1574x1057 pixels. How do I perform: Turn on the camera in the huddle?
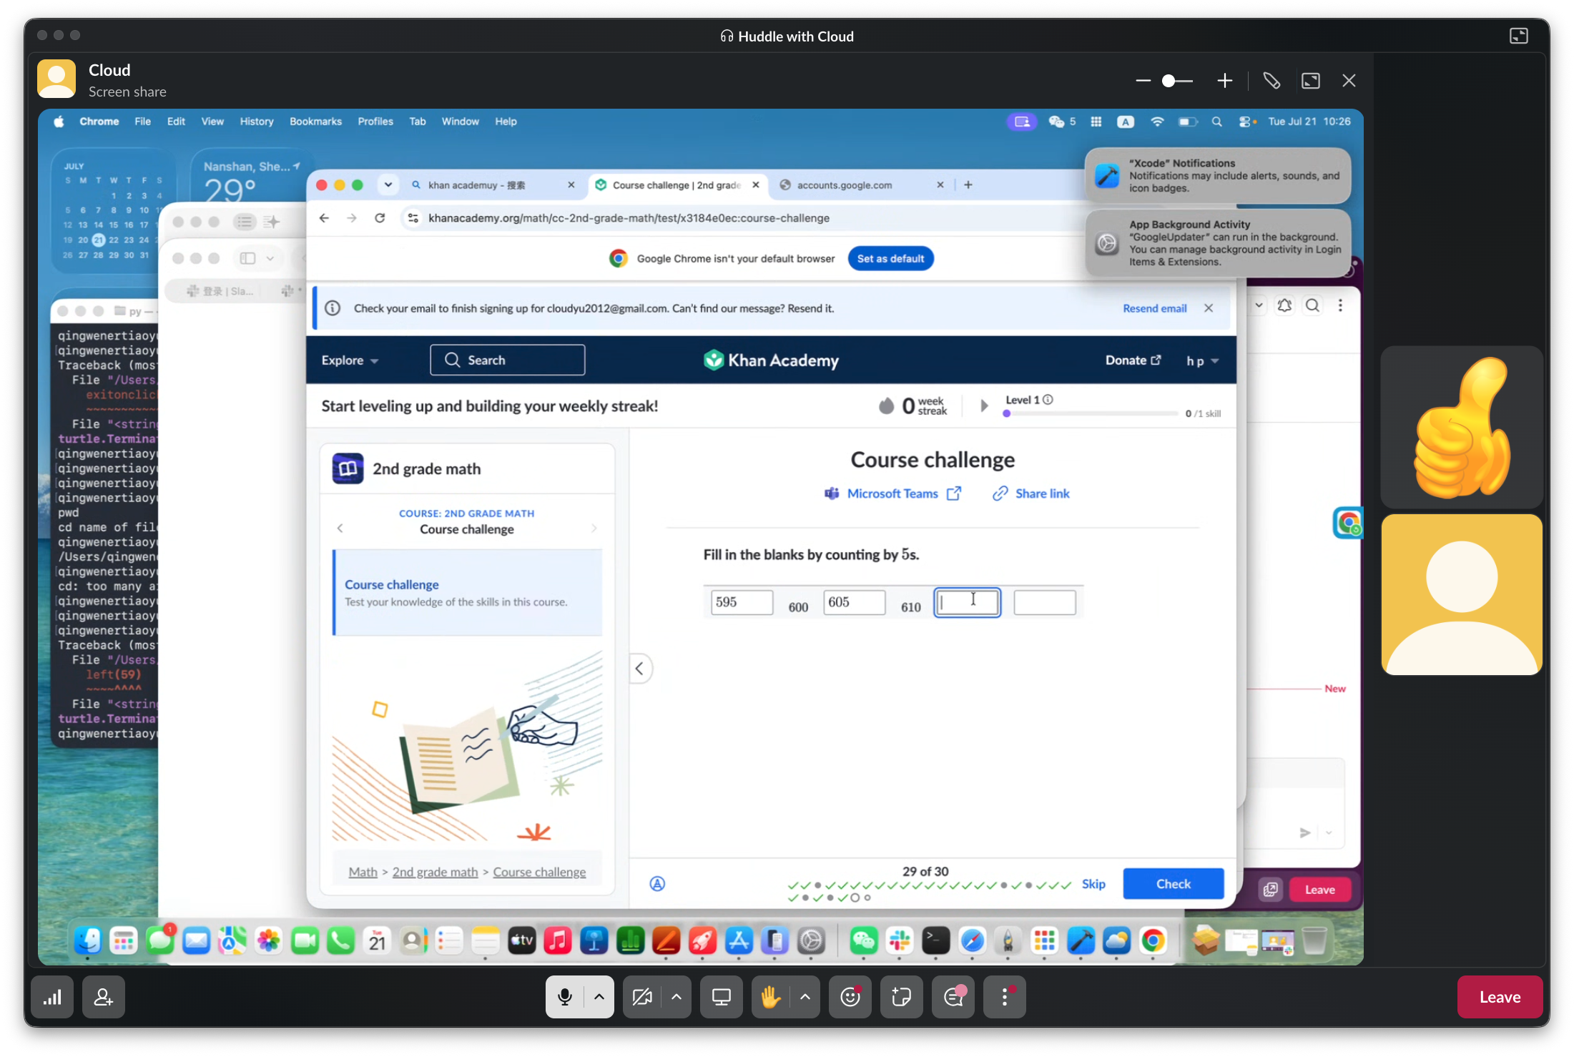pos(642,997)
